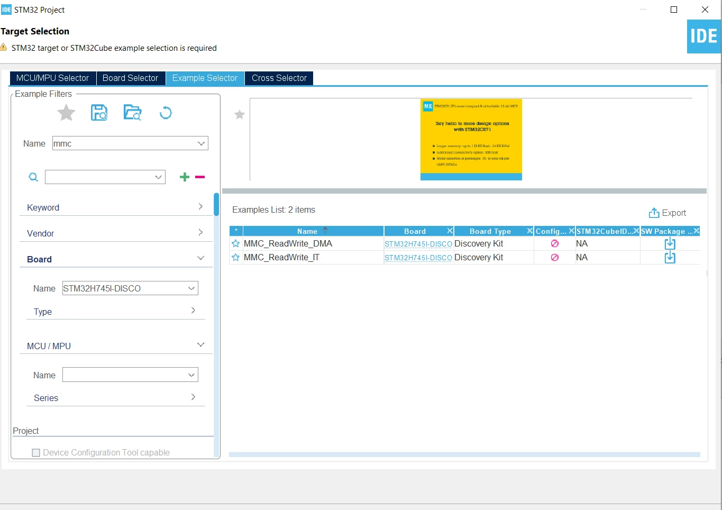
Task: Click the IDE logo in the corner
Action: coord(704,37)
